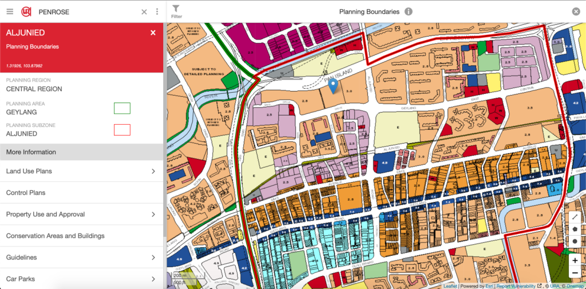This screenshot has width=586, height=289.
Task: Zoom in on the map
Action: pyautogui.click(x=575, y=260)
